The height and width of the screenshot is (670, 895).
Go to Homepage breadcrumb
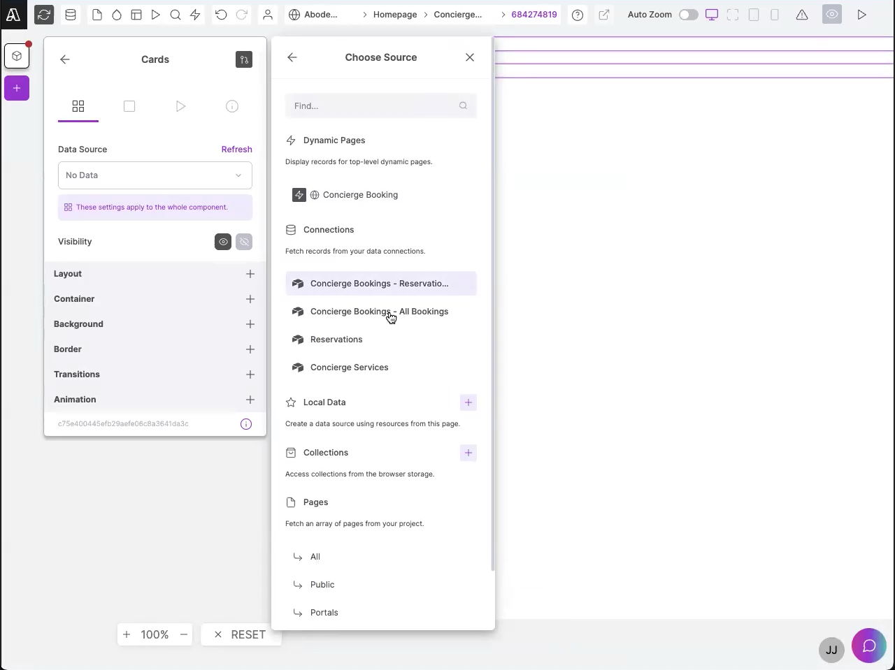tap(395, 15)
